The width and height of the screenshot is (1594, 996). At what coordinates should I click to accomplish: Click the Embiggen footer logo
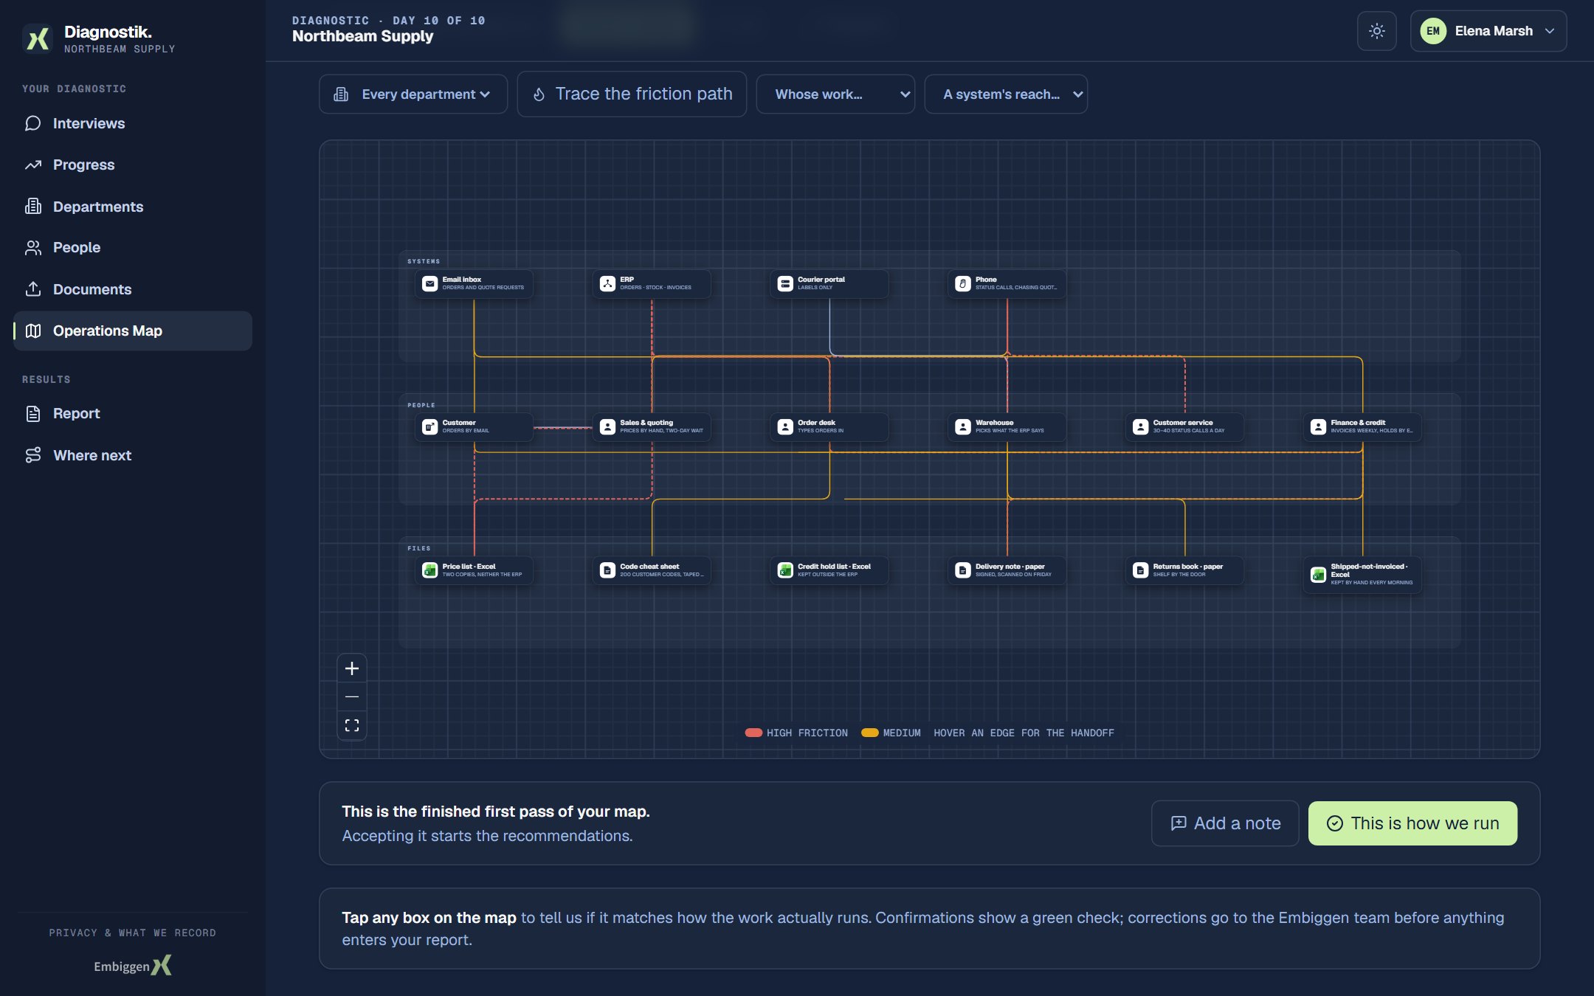133,966
